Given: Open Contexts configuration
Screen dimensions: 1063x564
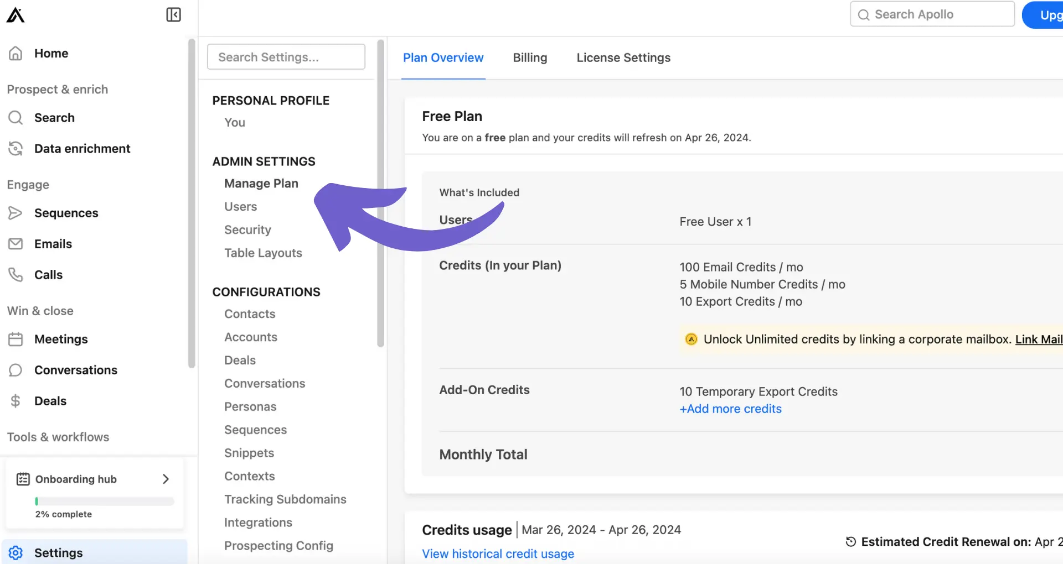Looking at the screenshot, I should tap(249, 477).
